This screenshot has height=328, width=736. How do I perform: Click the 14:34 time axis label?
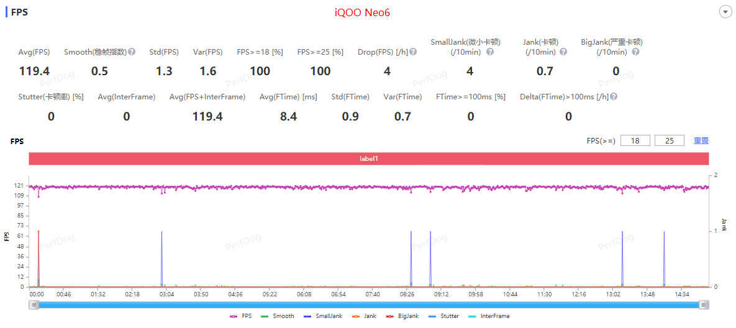[681, 294]
